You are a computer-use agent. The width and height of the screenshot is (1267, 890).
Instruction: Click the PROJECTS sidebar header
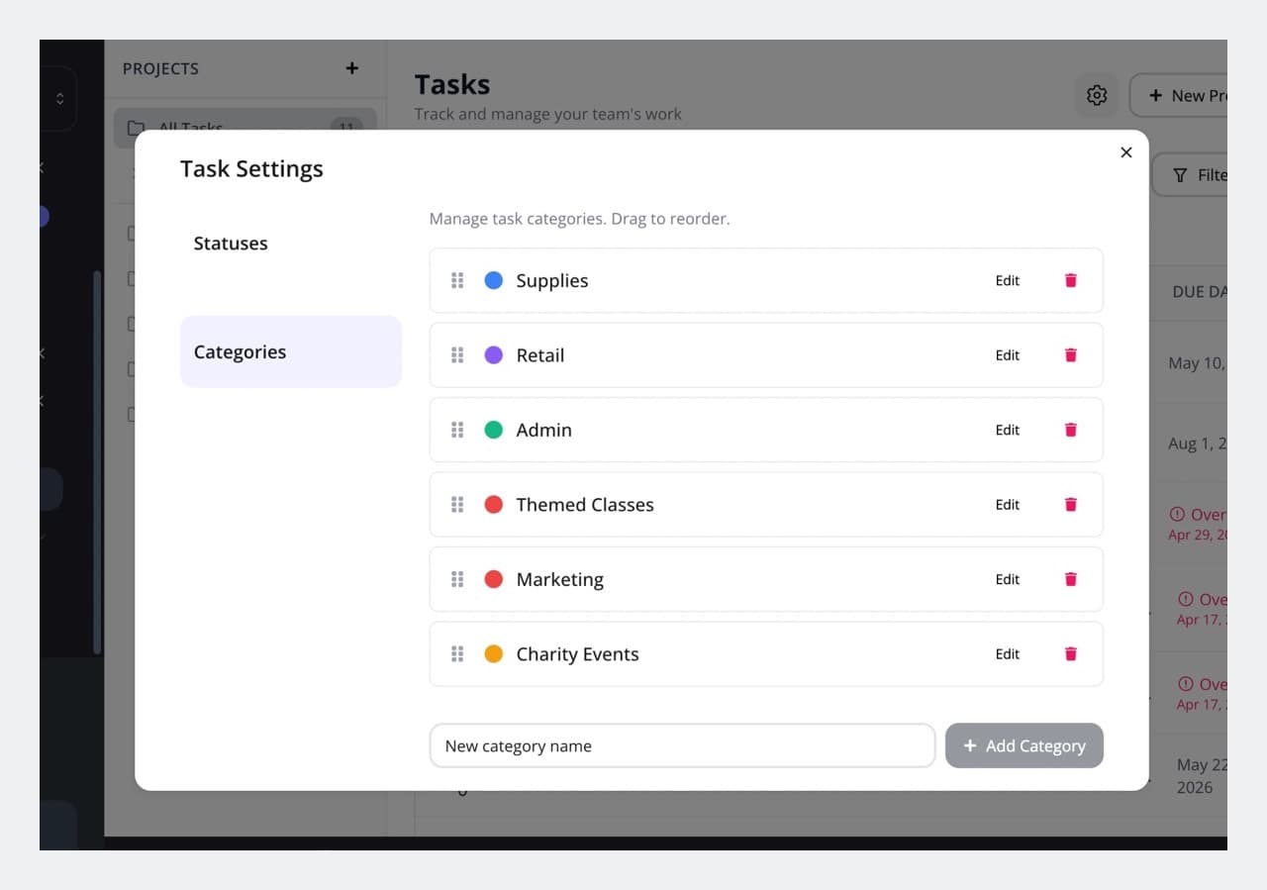point(160,68)
